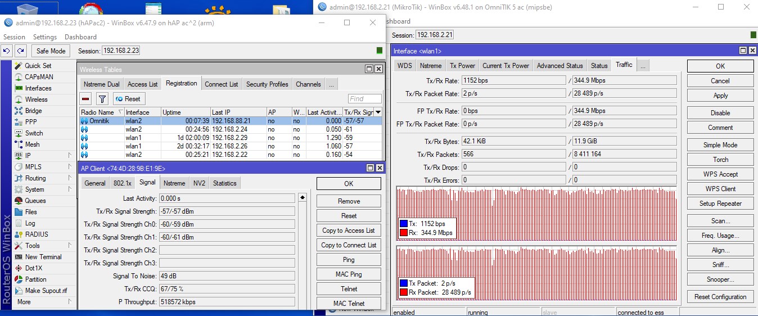Open CAPsMAN in the left menu
Screen dimensions: 758x316
point(39,77)
